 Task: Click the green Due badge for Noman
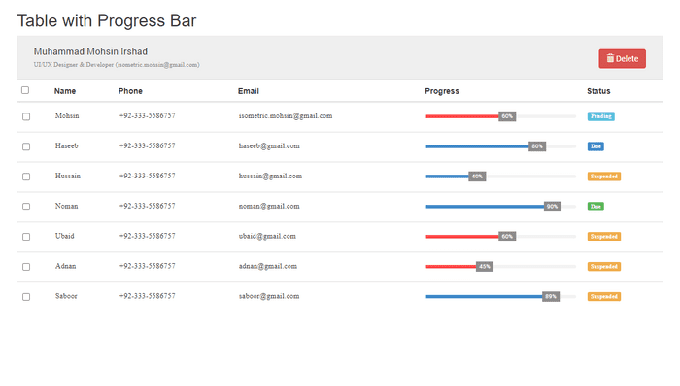coord(595,207)
